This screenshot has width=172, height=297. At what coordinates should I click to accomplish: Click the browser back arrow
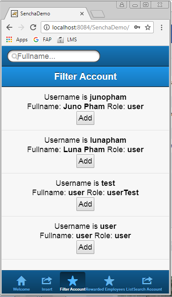click(9, 27)
